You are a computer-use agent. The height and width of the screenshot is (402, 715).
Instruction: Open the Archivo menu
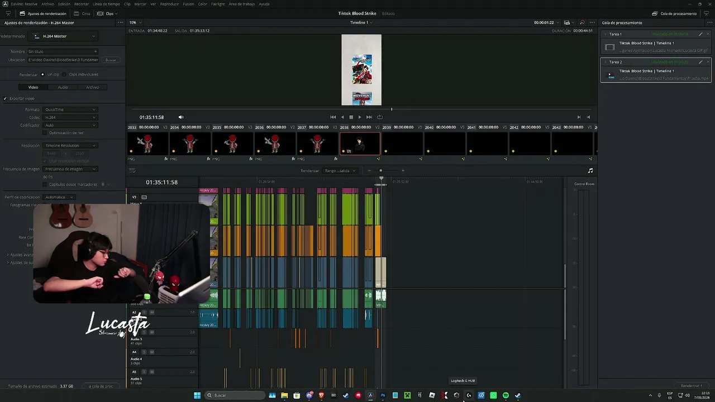48,4
